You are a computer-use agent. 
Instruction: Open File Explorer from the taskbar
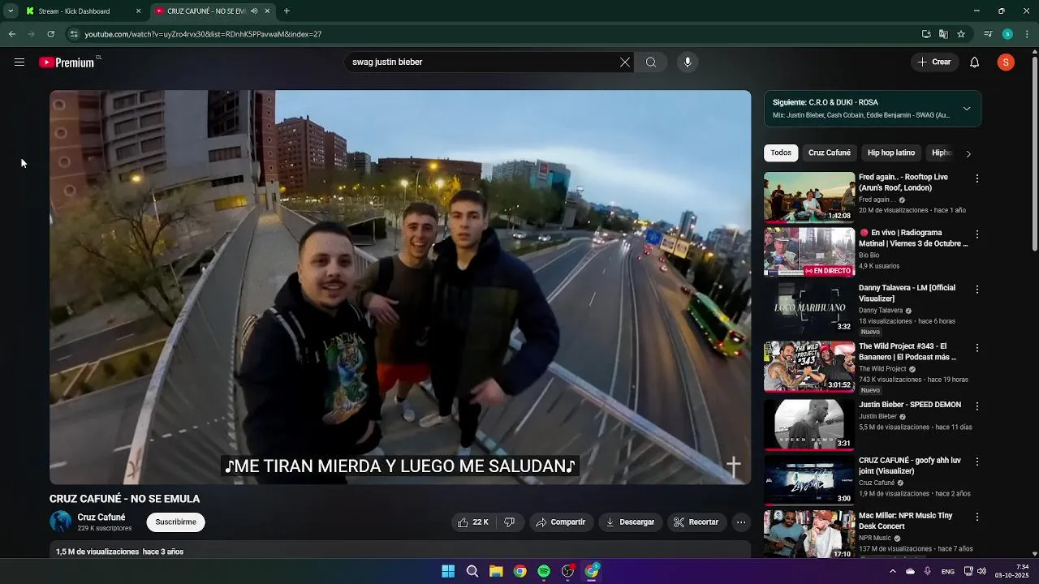(496, 571)
